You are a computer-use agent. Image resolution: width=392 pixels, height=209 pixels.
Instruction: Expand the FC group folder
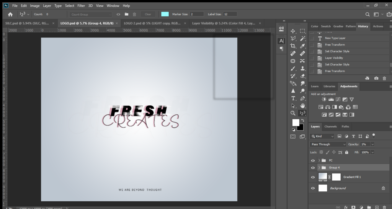319,160
